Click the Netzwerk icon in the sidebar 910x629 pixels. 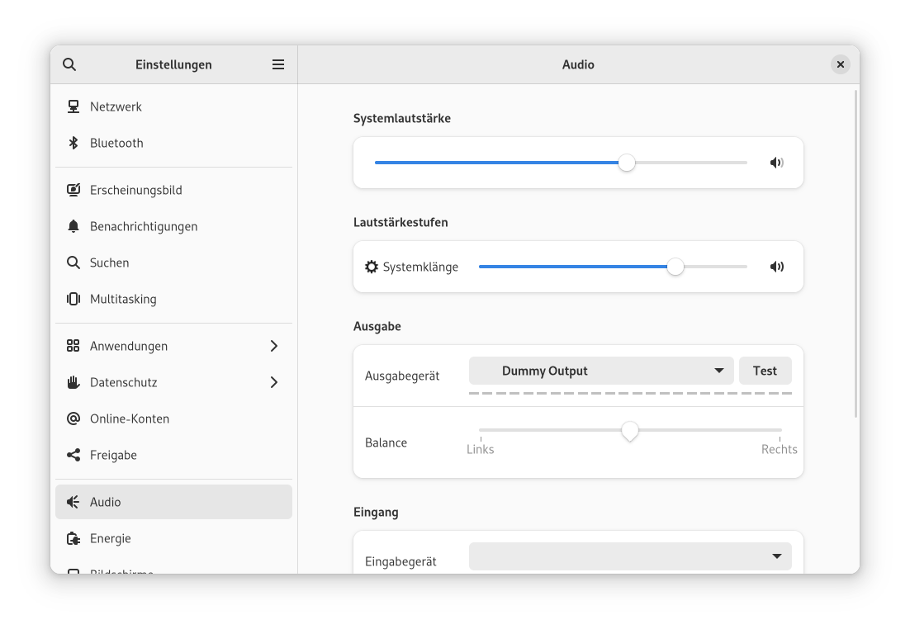pyautogui.click(x=73, y=106)
